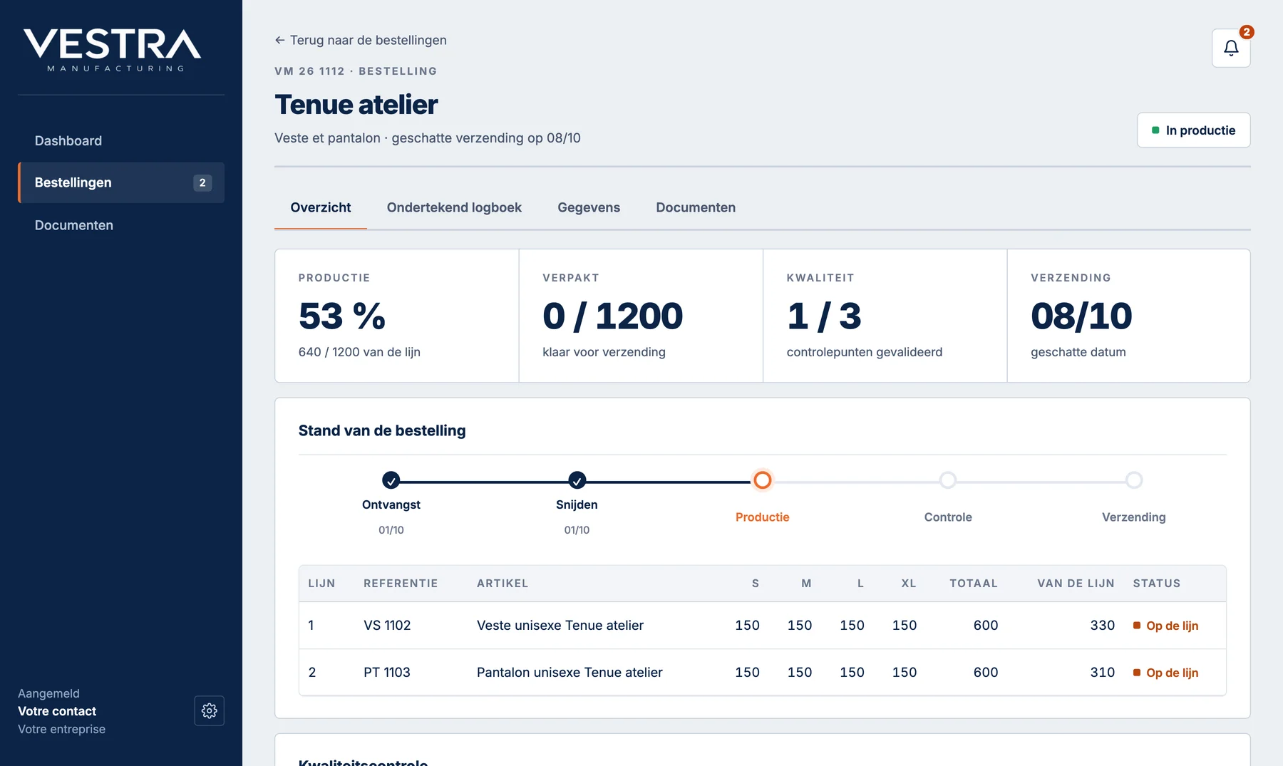Screen dimensions: 1283x766
Task: Click Votre contact user name
Action: pos(57,711)
